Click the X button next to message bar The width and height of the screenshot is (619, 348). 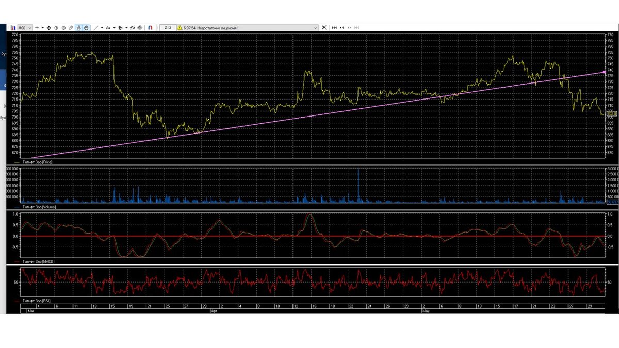pyautogui.click(x=324, y=28)
